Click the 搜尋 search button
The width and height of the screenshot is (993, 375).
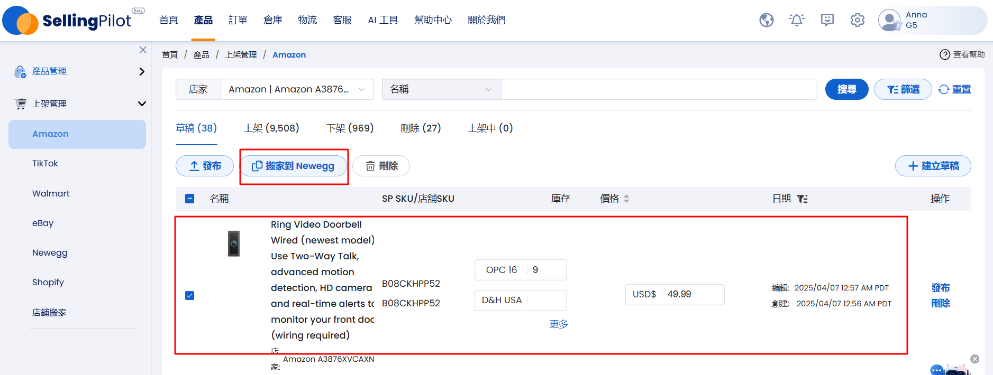pos(847,89)
